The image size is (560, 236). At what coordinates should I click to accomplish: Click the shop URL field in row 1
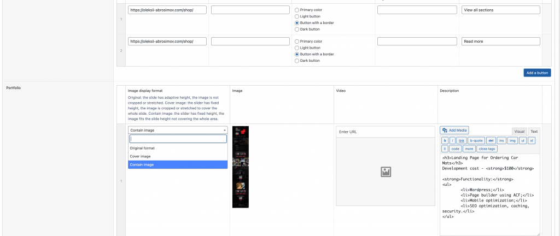coord(167,10)
